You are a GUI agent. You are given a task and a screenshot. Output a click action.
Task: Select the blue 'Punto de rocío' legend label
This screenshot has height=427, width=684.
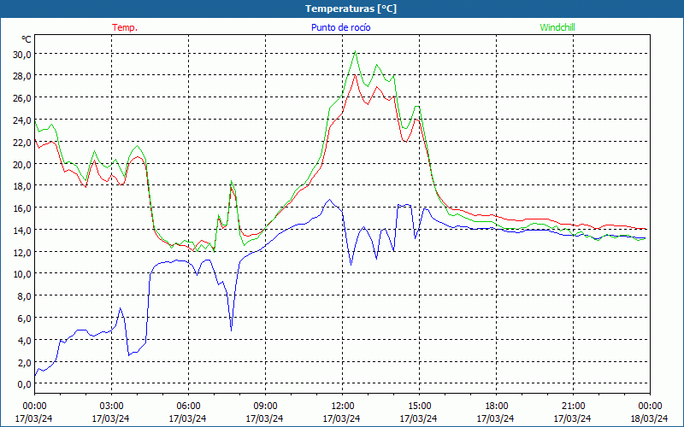340,27
